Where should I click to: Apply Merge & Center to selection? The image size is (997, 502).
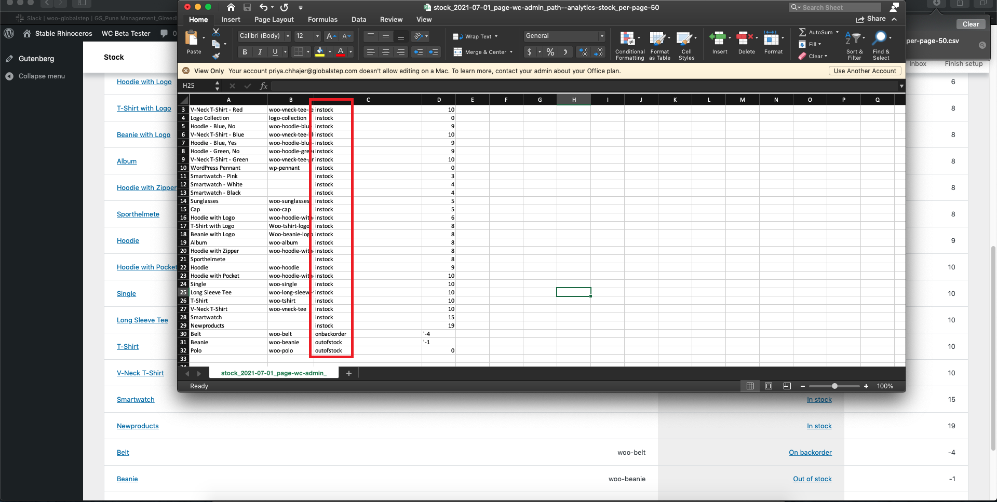(482, 52)
